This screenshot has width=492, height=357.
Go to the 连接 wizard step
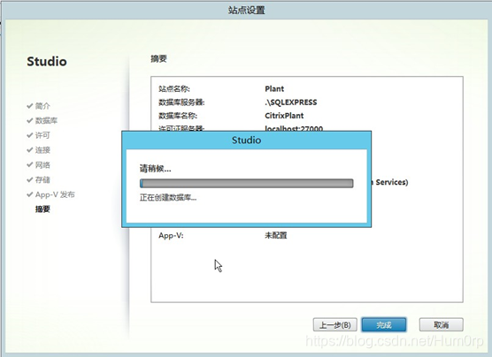[x=42, y=150]
